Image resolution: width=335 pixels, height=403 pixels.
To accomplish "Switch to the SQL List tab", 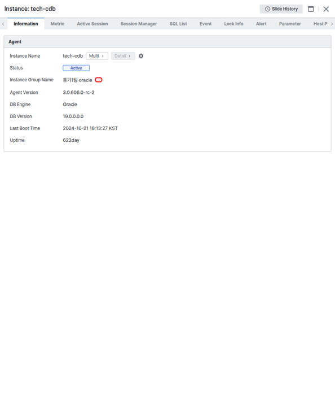I will 178,24.
